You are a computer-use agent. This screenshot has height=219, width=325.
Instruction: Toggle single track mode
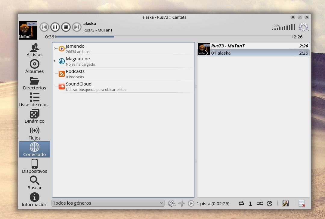[250, 203]
